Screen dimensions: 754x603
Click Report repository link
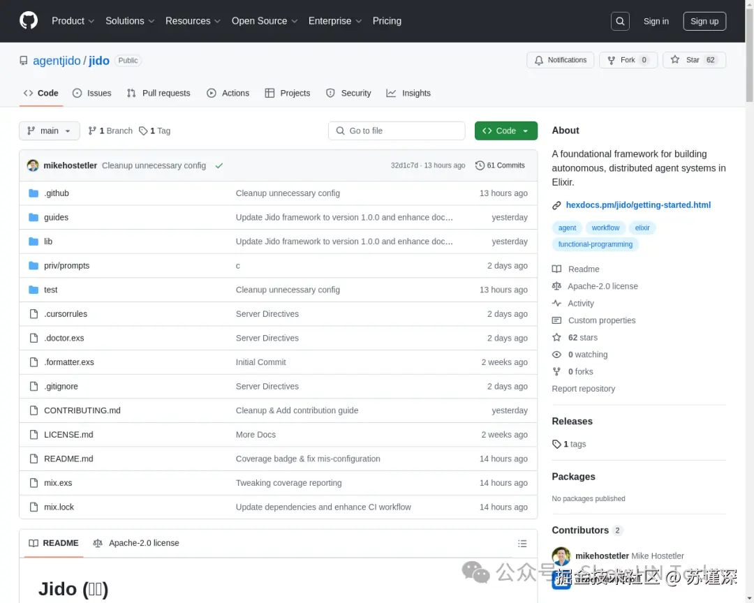(583, 389)
